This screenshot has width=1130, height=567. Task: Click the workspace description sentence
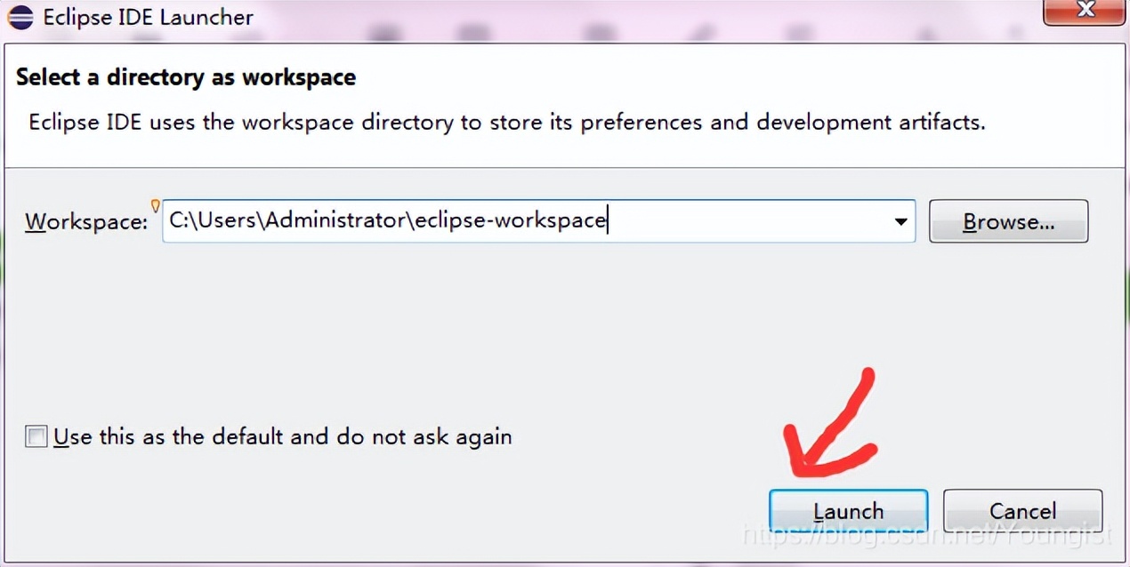[x=506, y=122]
